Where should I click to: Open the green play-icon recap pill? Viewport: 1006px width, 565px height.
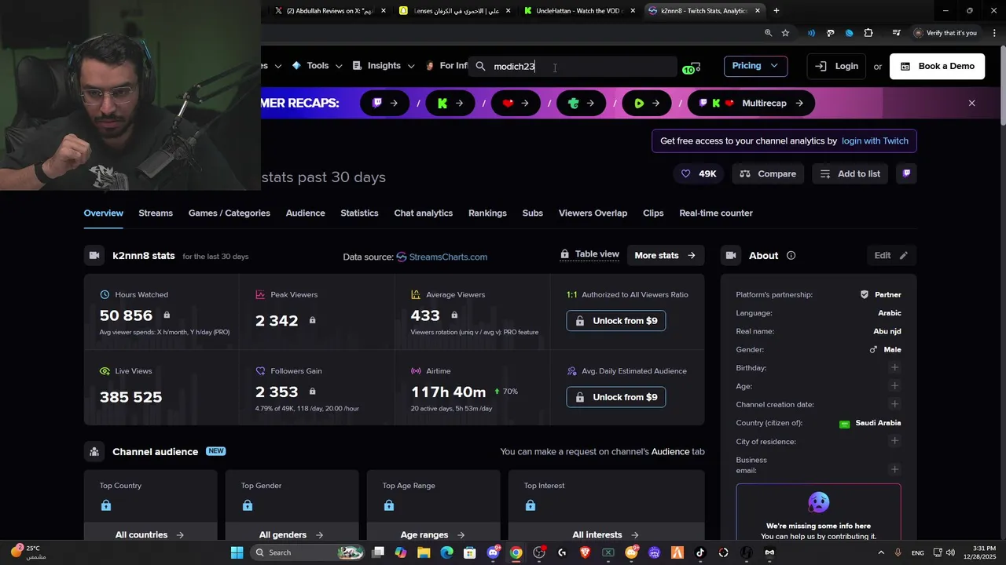click(647, 103)
